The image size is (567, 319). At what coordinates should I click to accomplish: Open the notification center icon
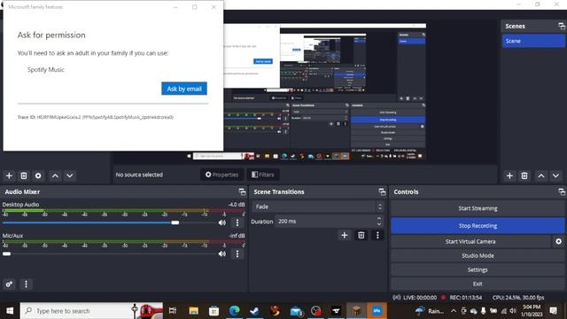553,311
